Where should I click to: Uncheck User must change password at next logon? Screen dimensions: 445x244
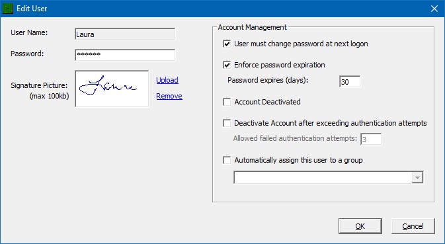(x=227, y=44)
